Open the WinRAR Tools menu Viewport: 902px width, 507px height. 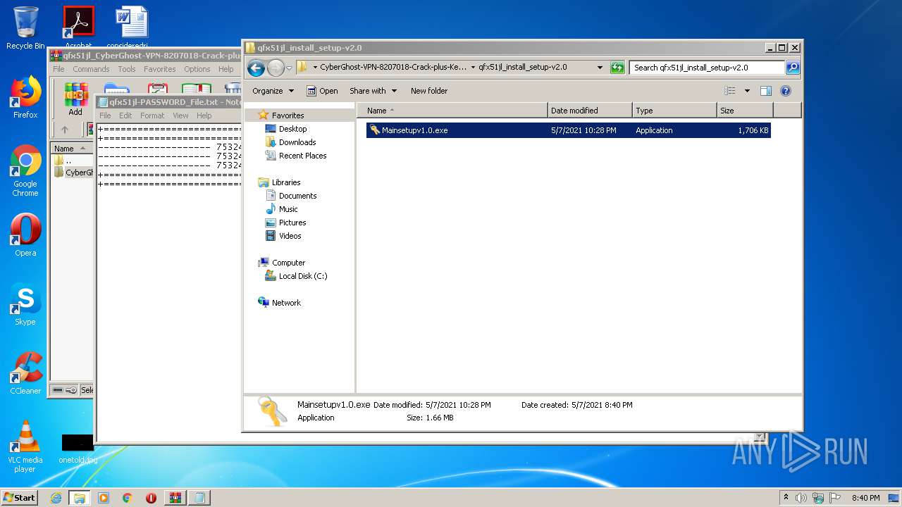tap(127, 69)
